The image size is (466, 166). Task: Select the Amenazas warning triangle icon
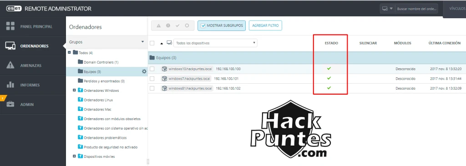10,65
